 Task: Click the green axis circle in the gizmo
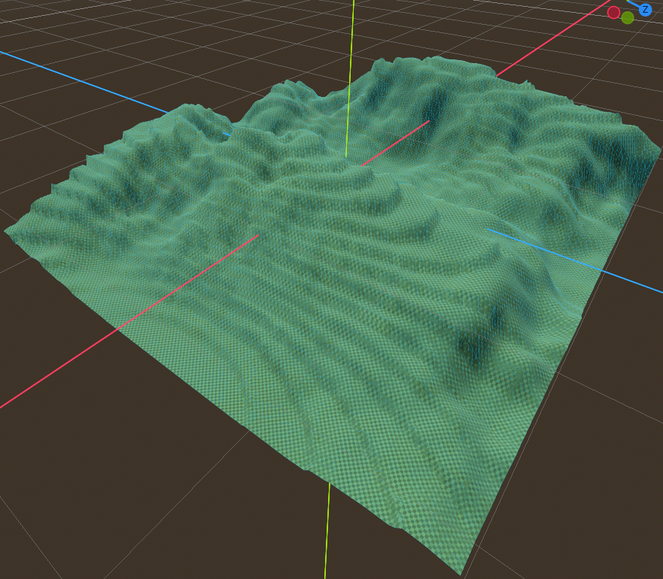[628, 18]
